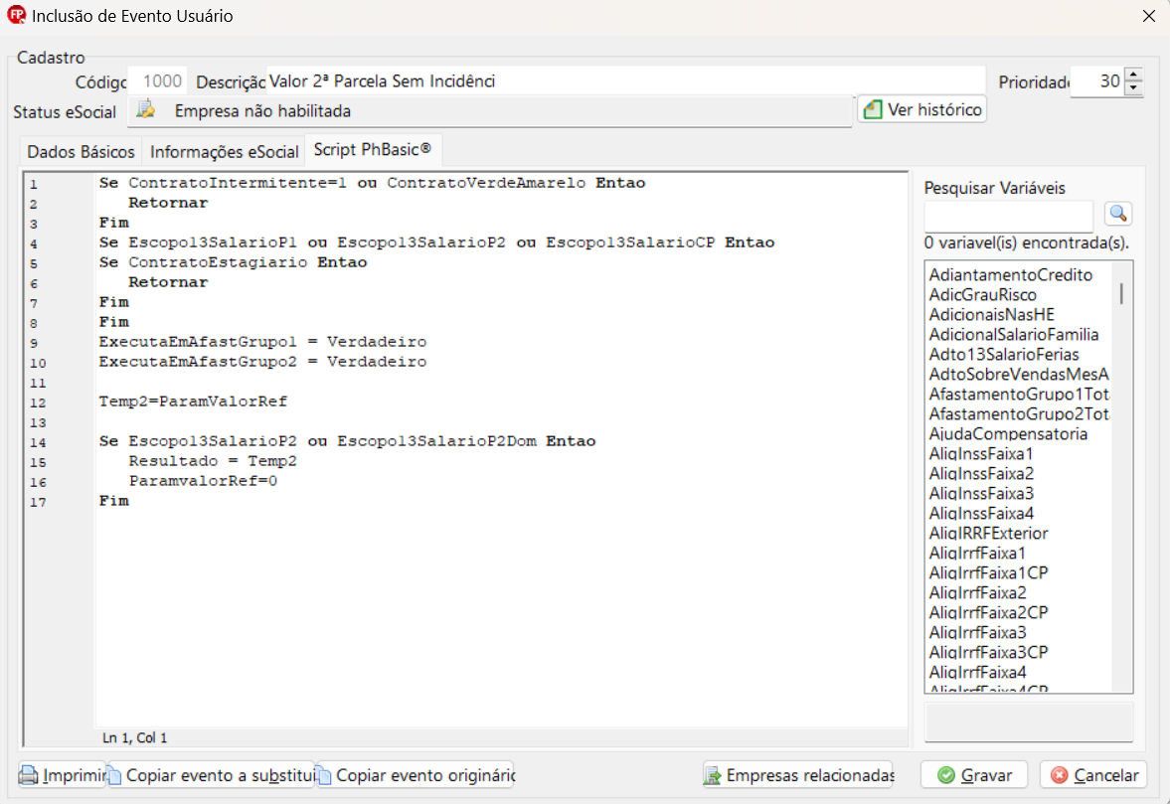
Task: Select AdiantamentoCredito in the variables list
Action: click(1010, 274)
